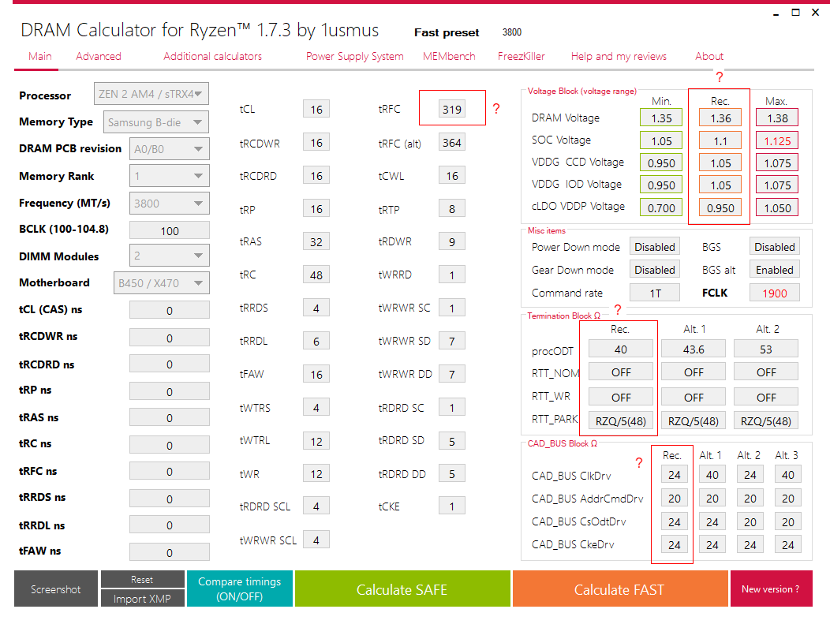Open the DRAM PCB revision dropdown

coord(170,149)
